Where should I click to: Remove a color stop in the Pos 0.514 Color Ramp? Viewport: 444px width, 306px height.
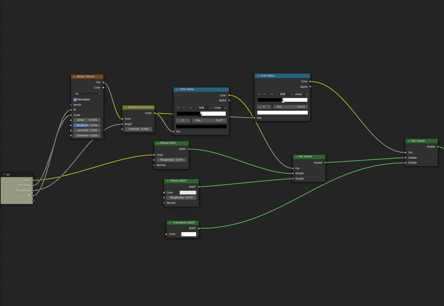point(265,94)
